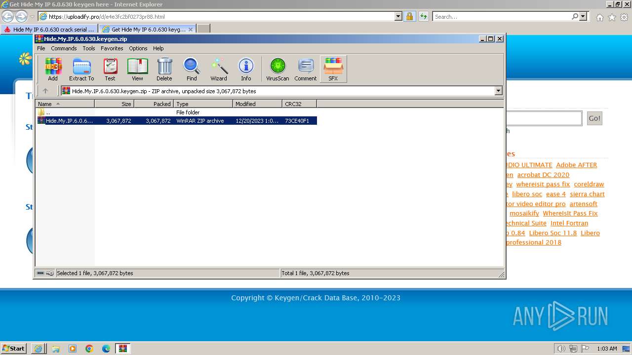Click the IE address bar URL
This screenshot has height=355, width=632.
tap(107, 16)
